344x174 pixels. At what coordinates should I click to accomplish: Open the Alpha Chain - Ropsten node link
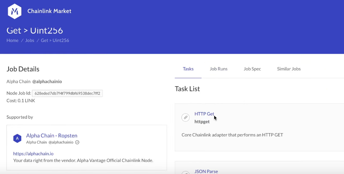pos(52,136)
